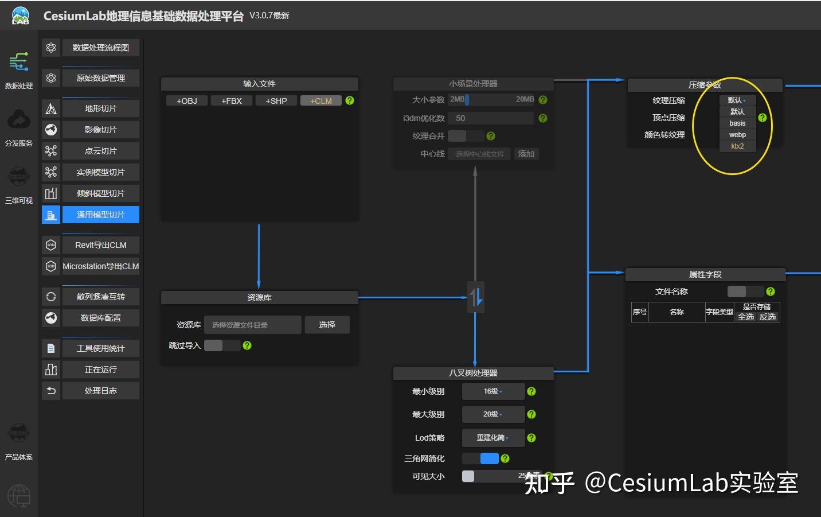821x517 pixels.
Task: Expand the Lod策略 重建化简 dropdown
Action: click(x=492, y=437)
